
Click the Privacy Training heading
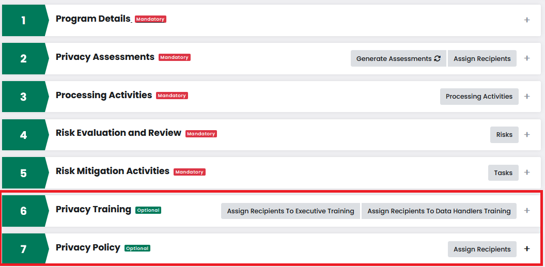(94, 209)
